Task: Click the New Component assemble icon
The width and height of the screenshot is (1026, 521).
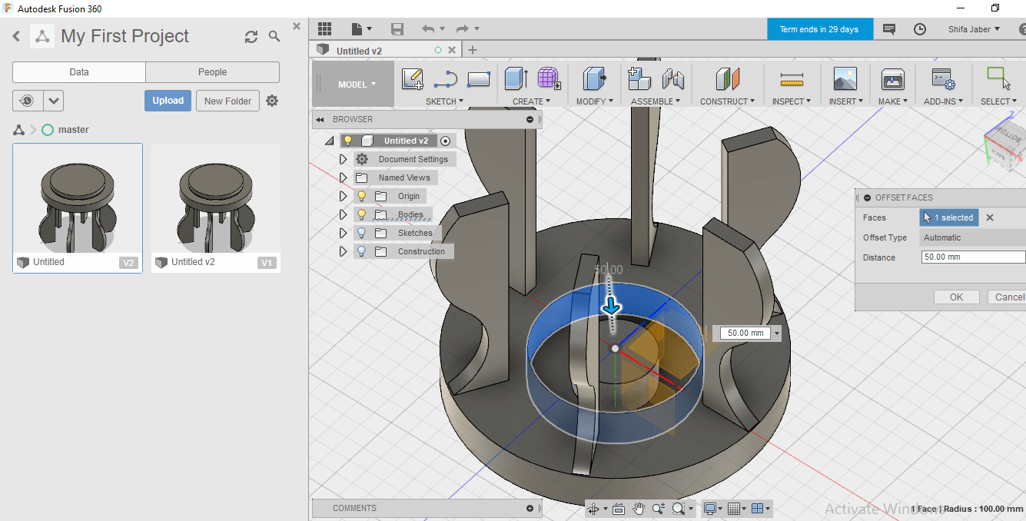Action: click(x=639, y=78)
